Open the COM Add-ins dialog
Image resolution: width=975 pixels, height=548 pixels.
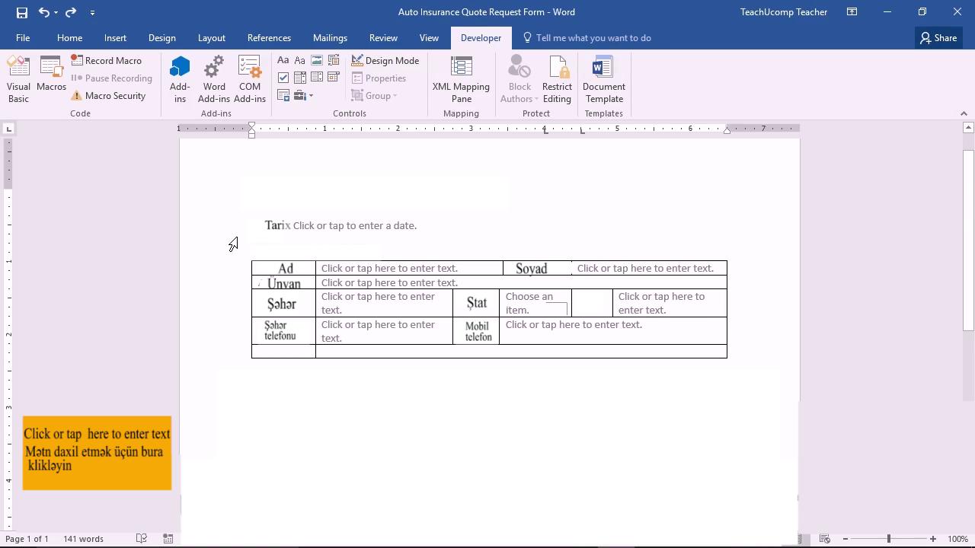click(249, 79)
